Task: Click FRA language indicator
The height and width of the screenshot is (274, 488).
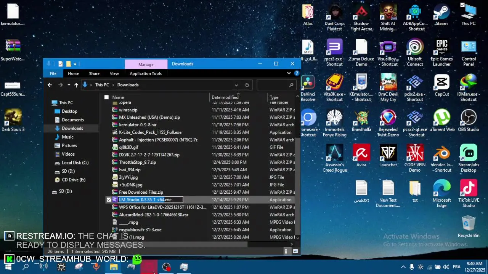Action: tap(456, 267)
